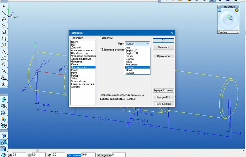The width and height of the screenshot is (246, 157).
Task: Pick the rectangle sketch tool
Action: [4, 39]
